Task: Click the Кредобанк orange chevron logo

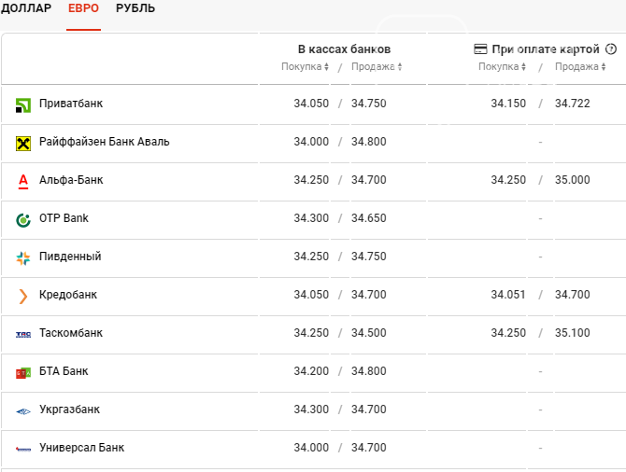Action: [23, 297]
